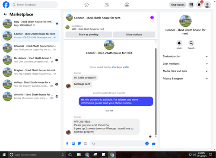Open the Marketplace listing $850 link
216x158 pixels.
pos(88,29)
